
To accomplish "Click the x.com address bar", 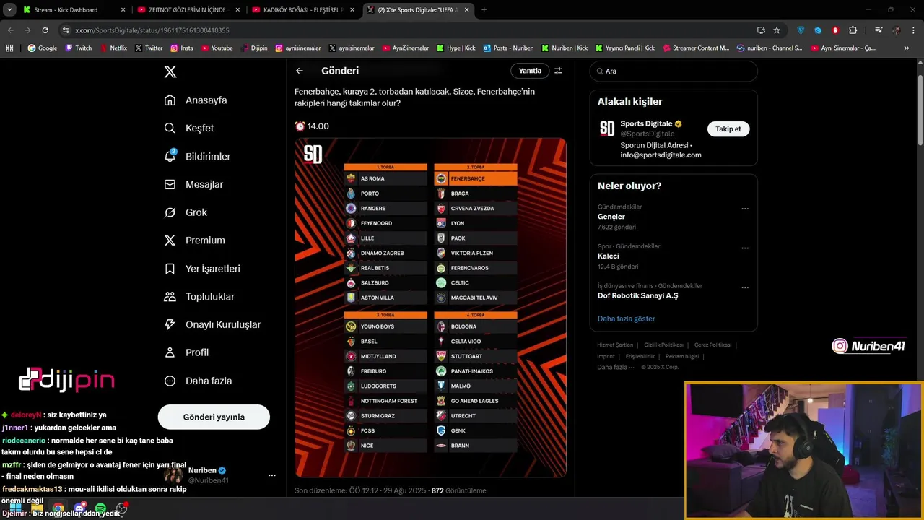I will (404, 30).
